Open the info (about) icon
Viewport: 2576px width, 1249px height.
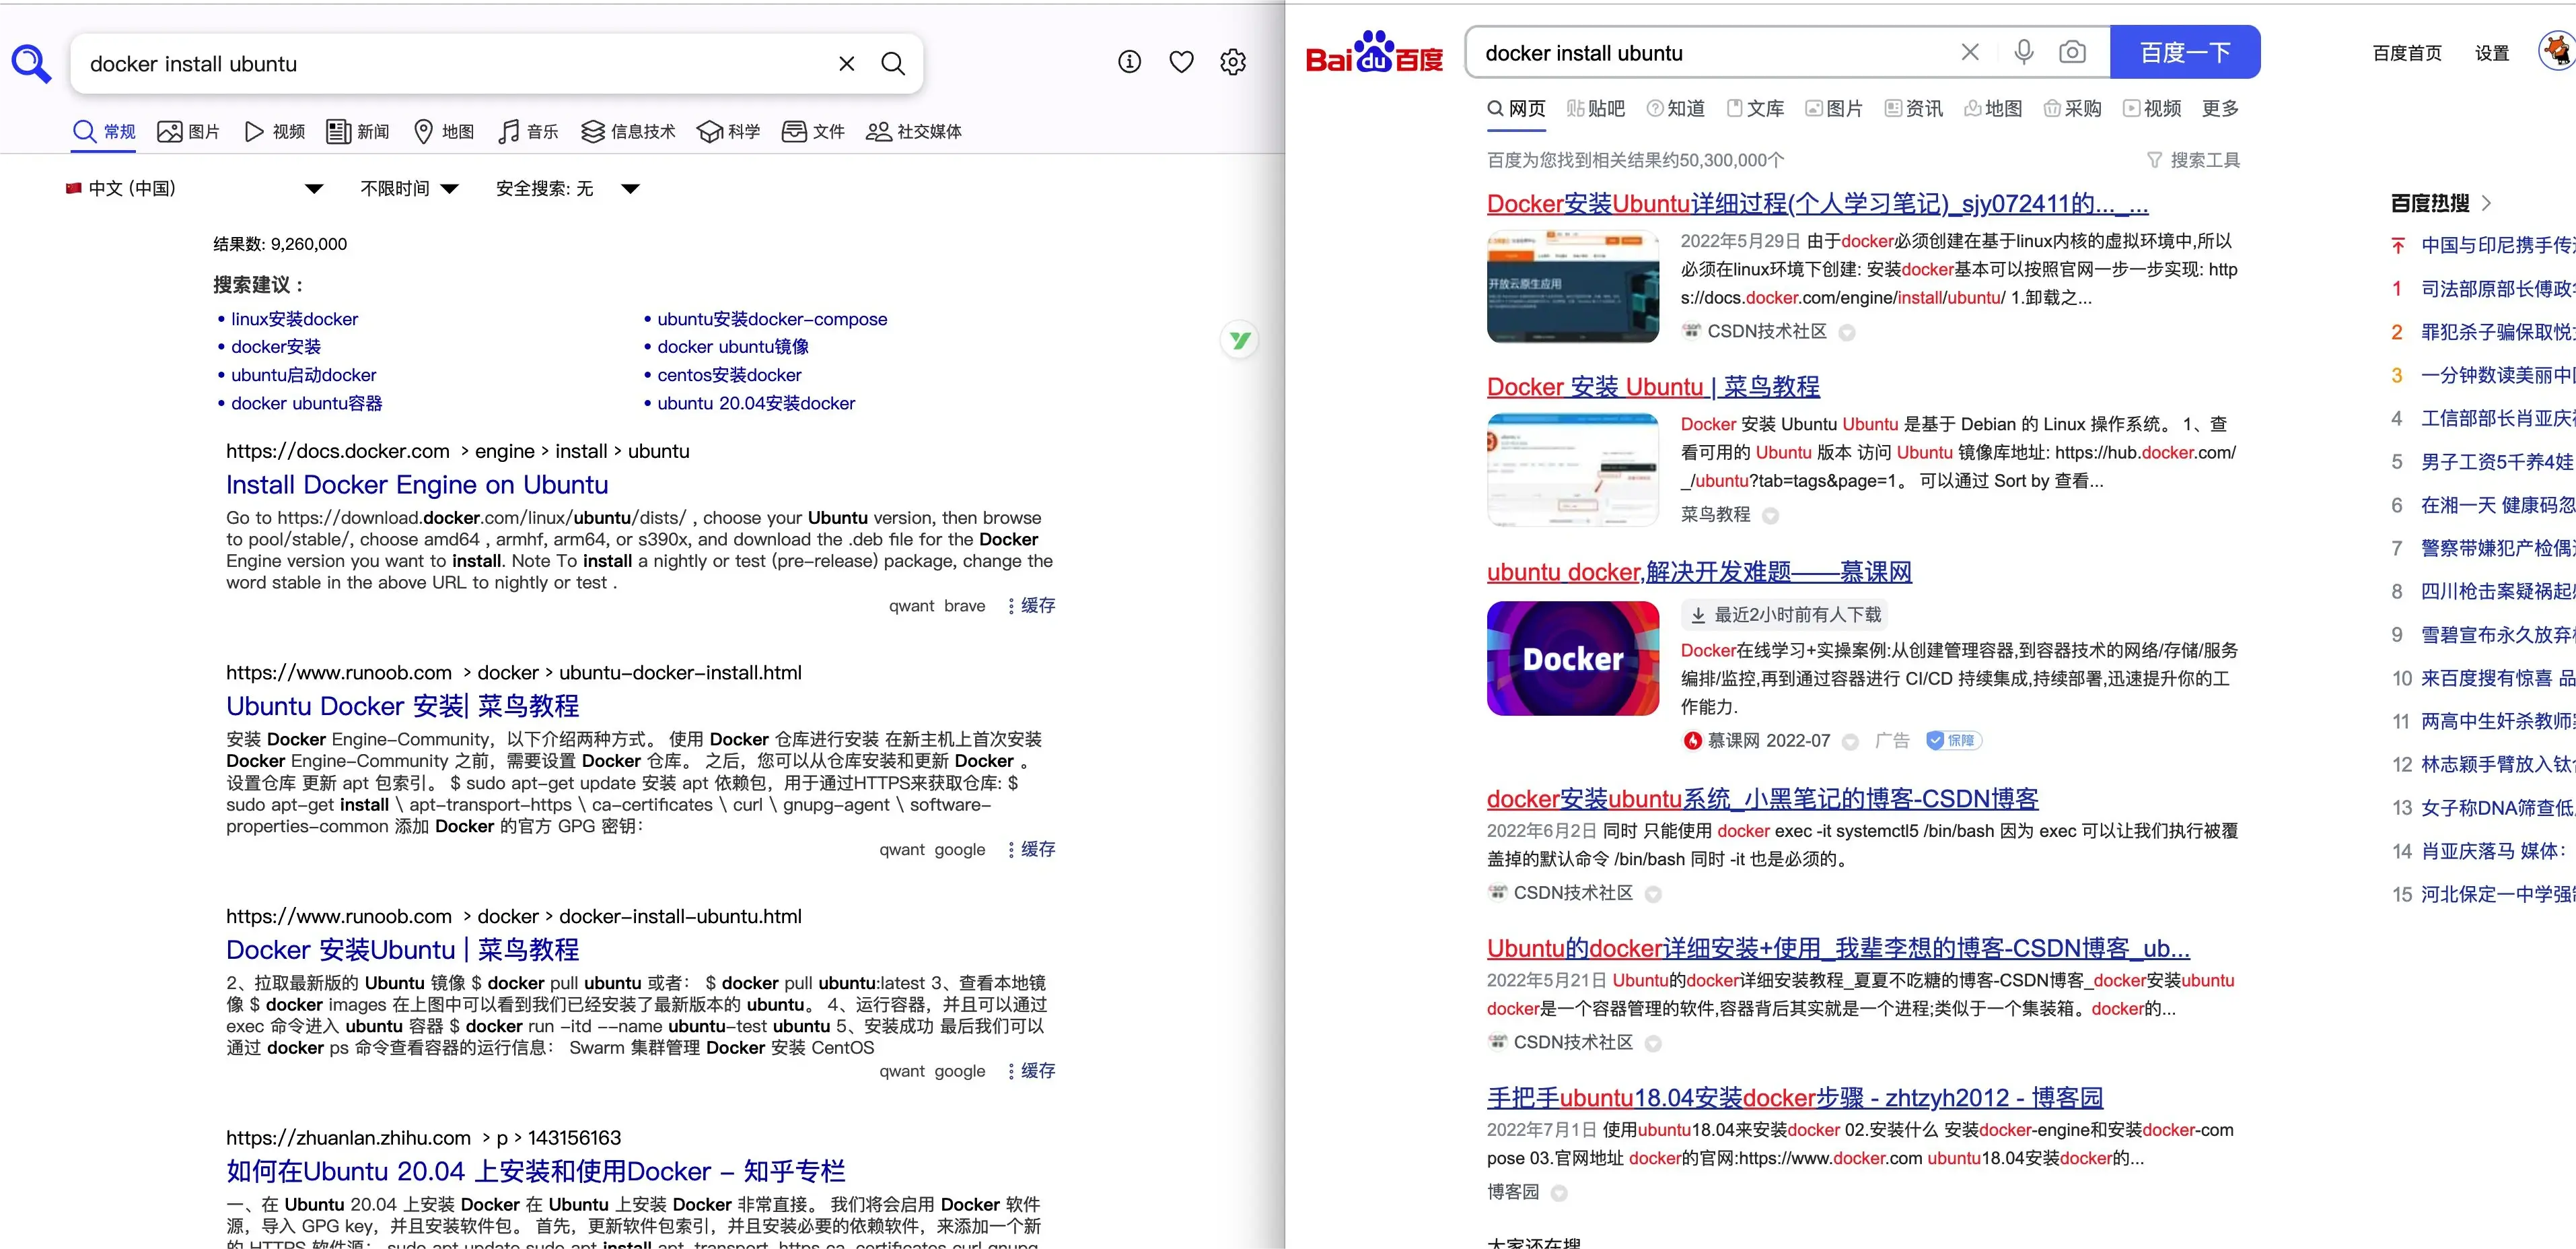(x=1129, y=62)
